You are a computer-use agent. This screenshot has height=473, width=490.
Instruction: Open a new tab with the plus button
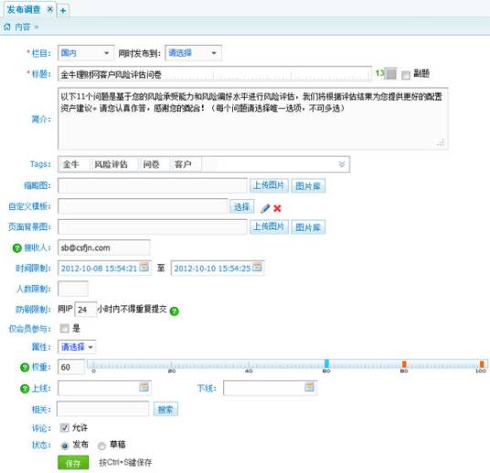63,11
